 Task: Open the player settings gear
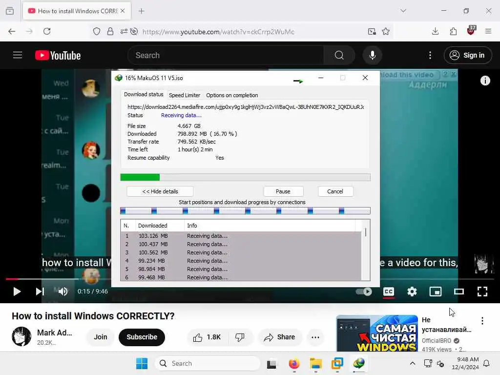click(x=412, y=292)
